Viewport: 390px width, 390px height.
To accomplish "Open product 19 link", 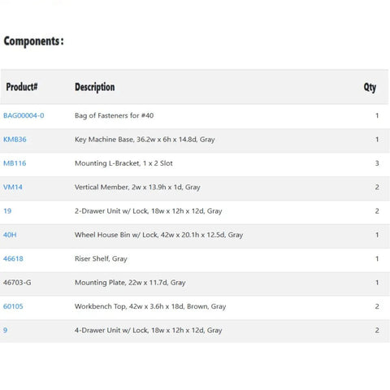I will point(7,211).
